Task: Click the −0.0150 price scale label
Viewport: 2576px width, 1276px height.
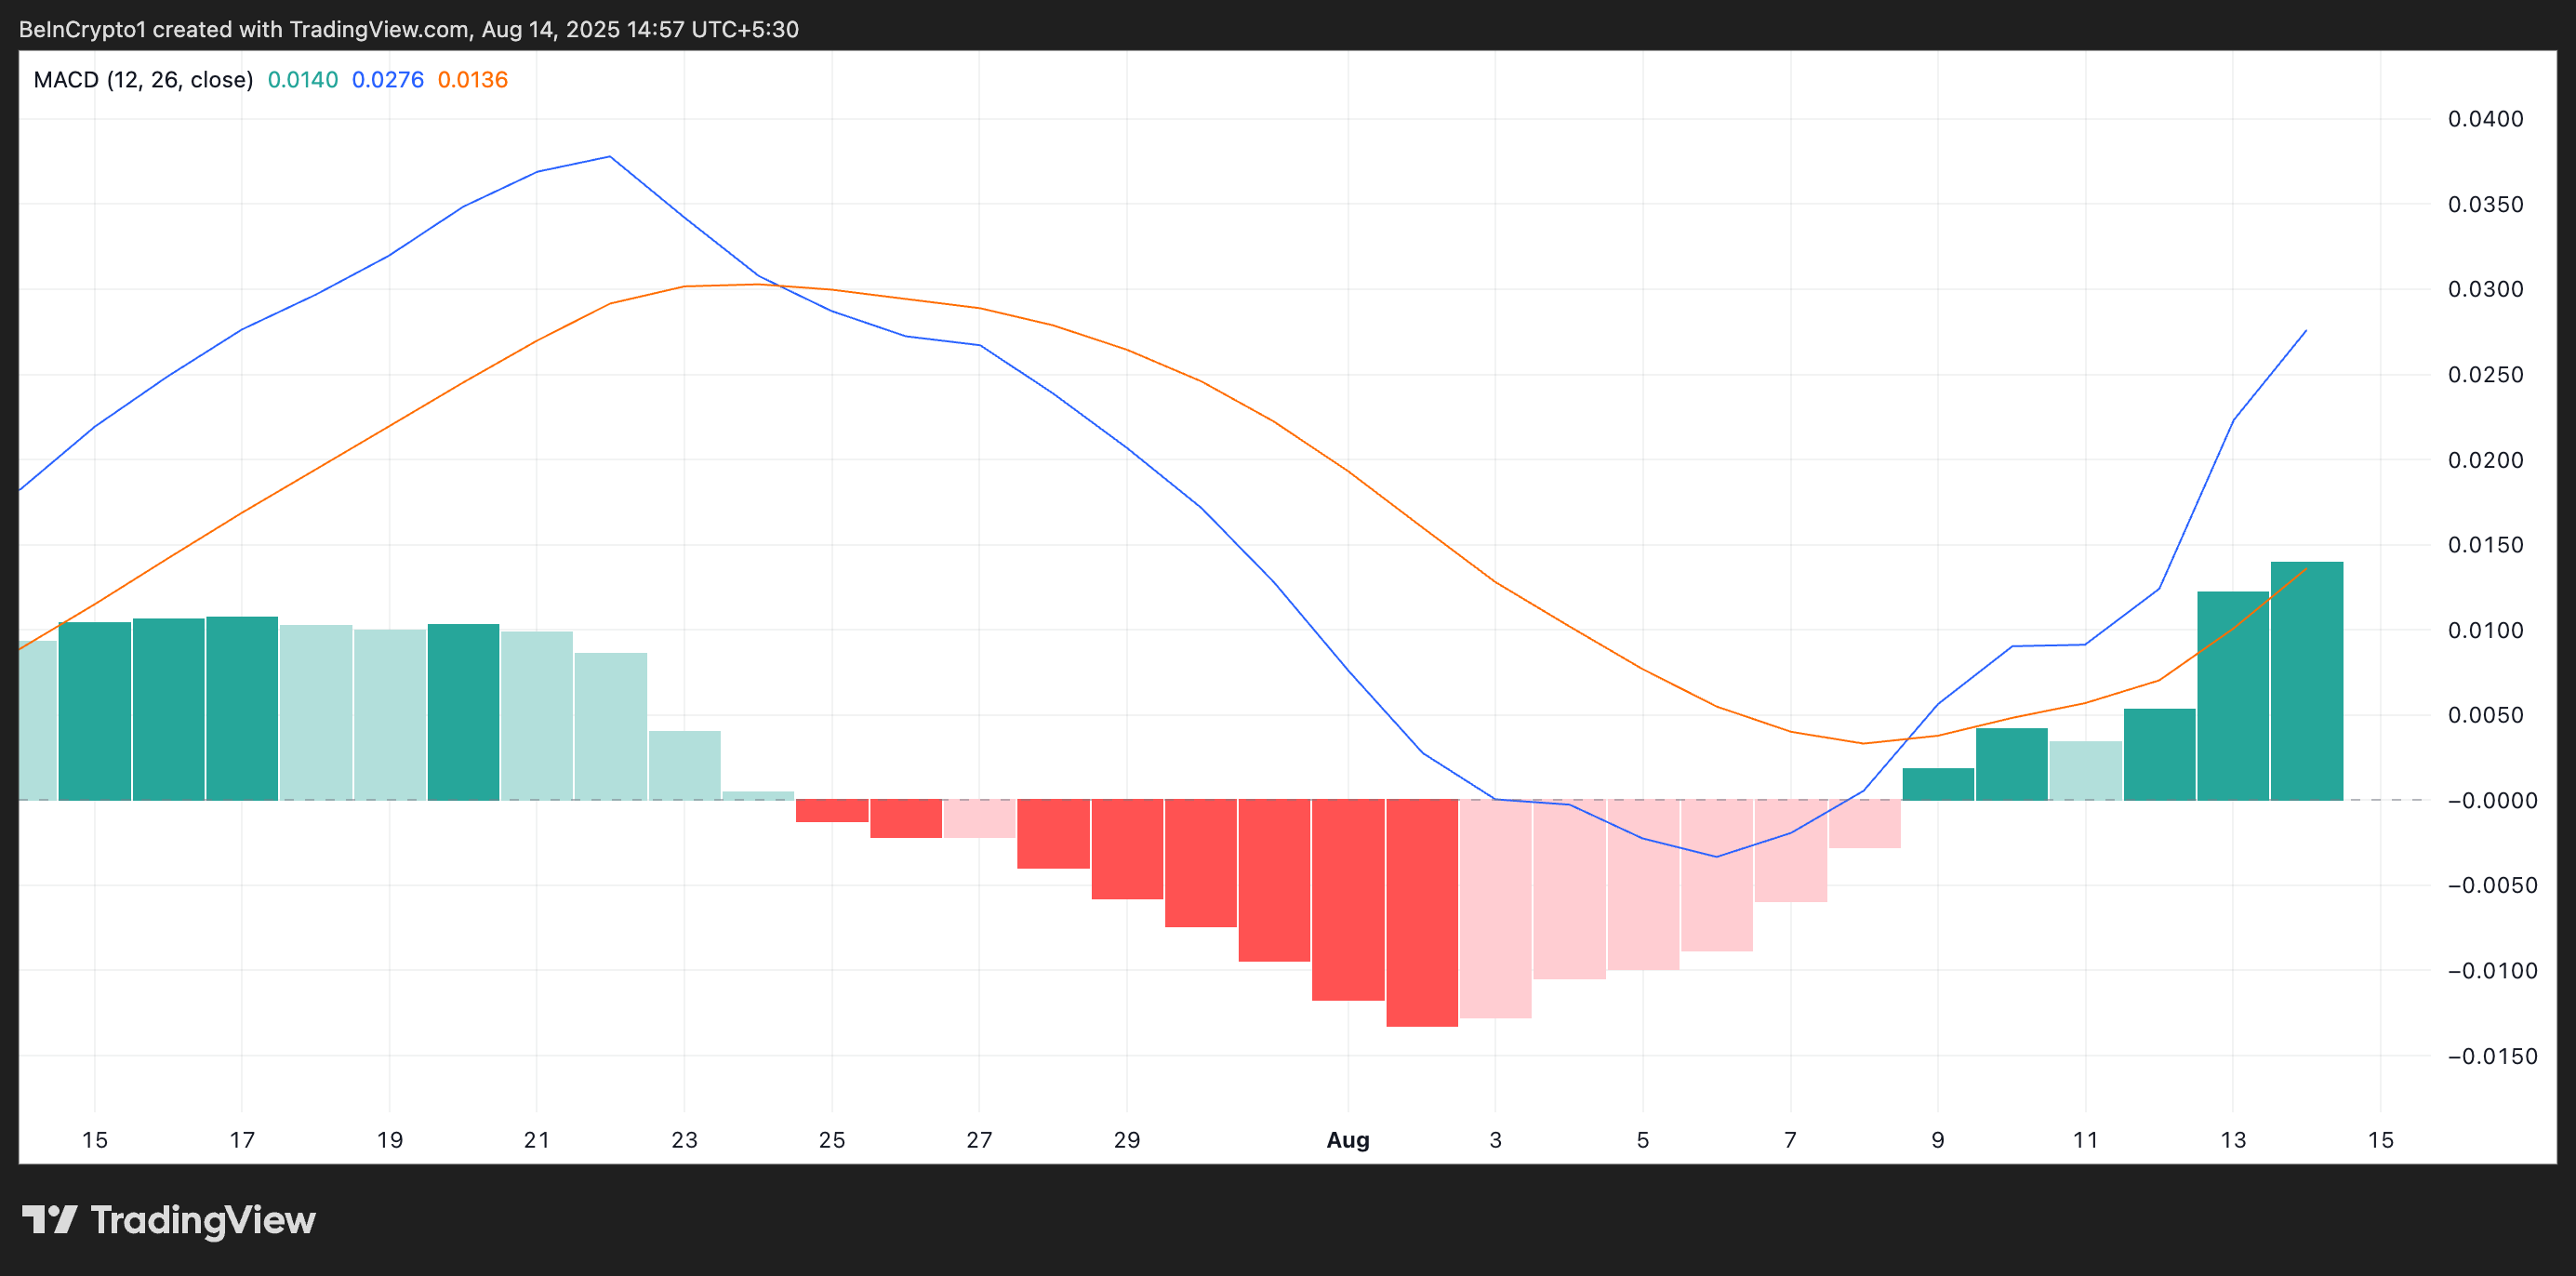Action: 2491,1056
